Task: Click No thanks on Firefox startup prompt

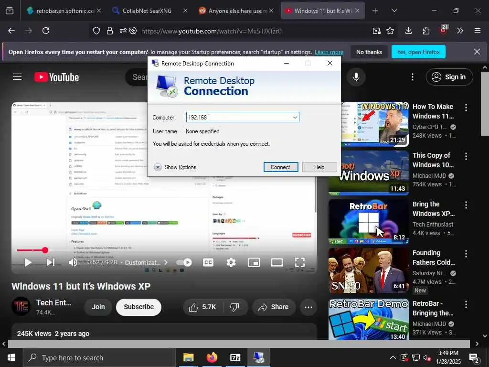Action: [x=369, y=52]
